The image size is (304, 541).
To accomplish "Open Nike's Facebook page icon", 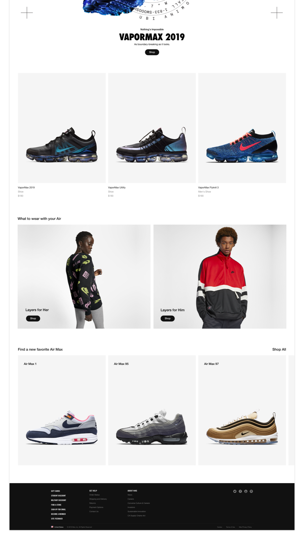I will click(240, 491).
